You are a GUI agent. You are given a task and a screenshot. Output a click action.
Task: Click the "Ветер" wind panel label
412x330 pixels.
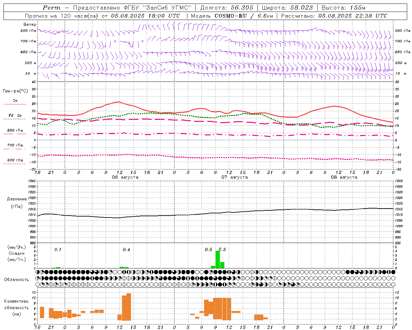click(30, 24)
